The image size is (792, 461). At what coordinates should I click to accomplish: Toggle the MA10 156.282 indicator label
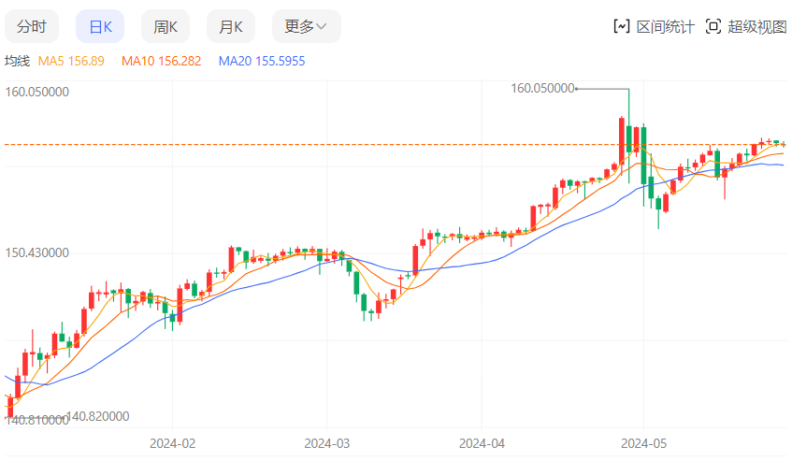coord(161,61)
